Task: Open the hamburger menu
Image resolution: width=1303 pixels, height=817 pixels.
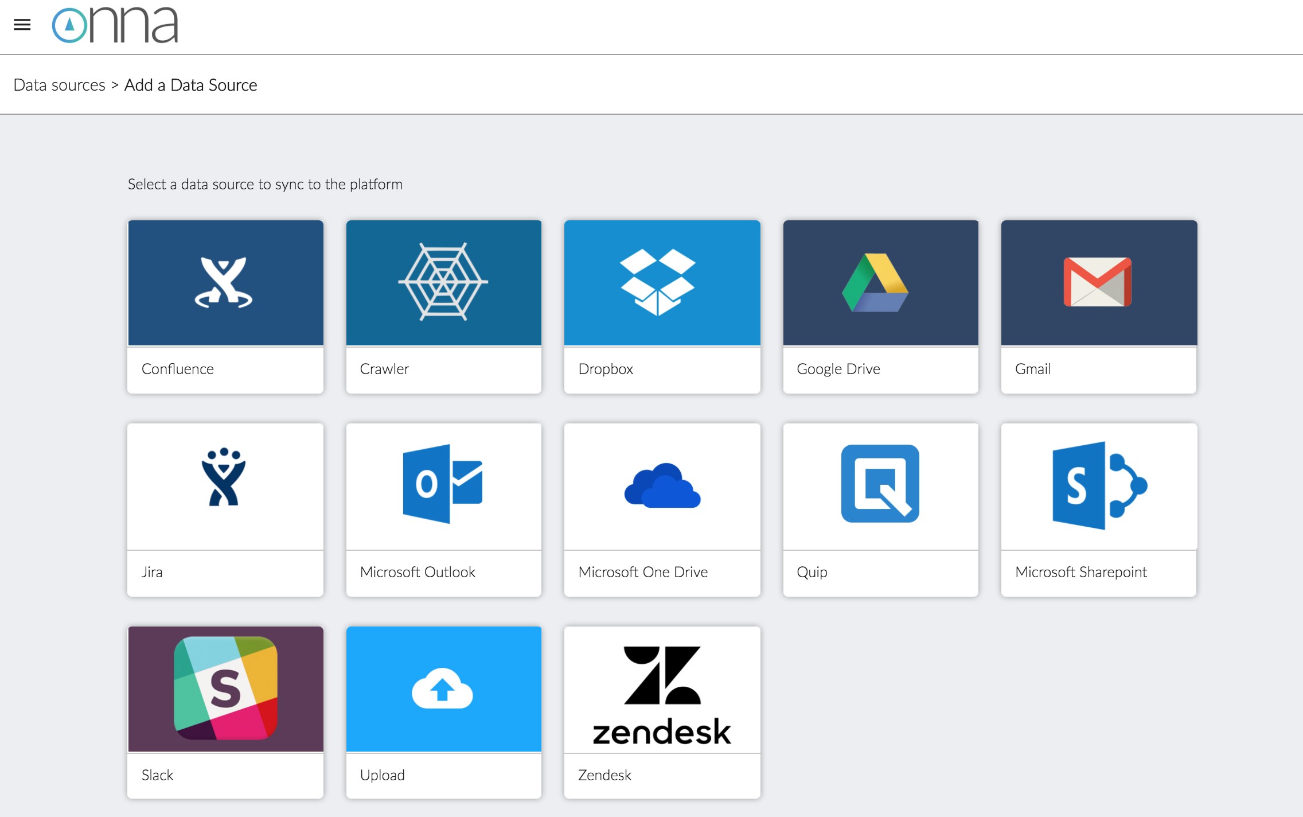Action: [22, 25]
